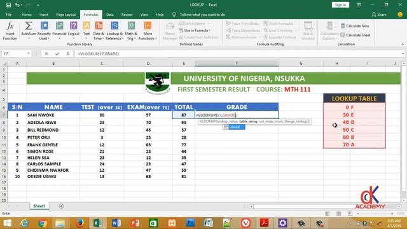Open Word from the taskbar
The width and height of the screenshot is (407, 229).
tap(116, 223)
